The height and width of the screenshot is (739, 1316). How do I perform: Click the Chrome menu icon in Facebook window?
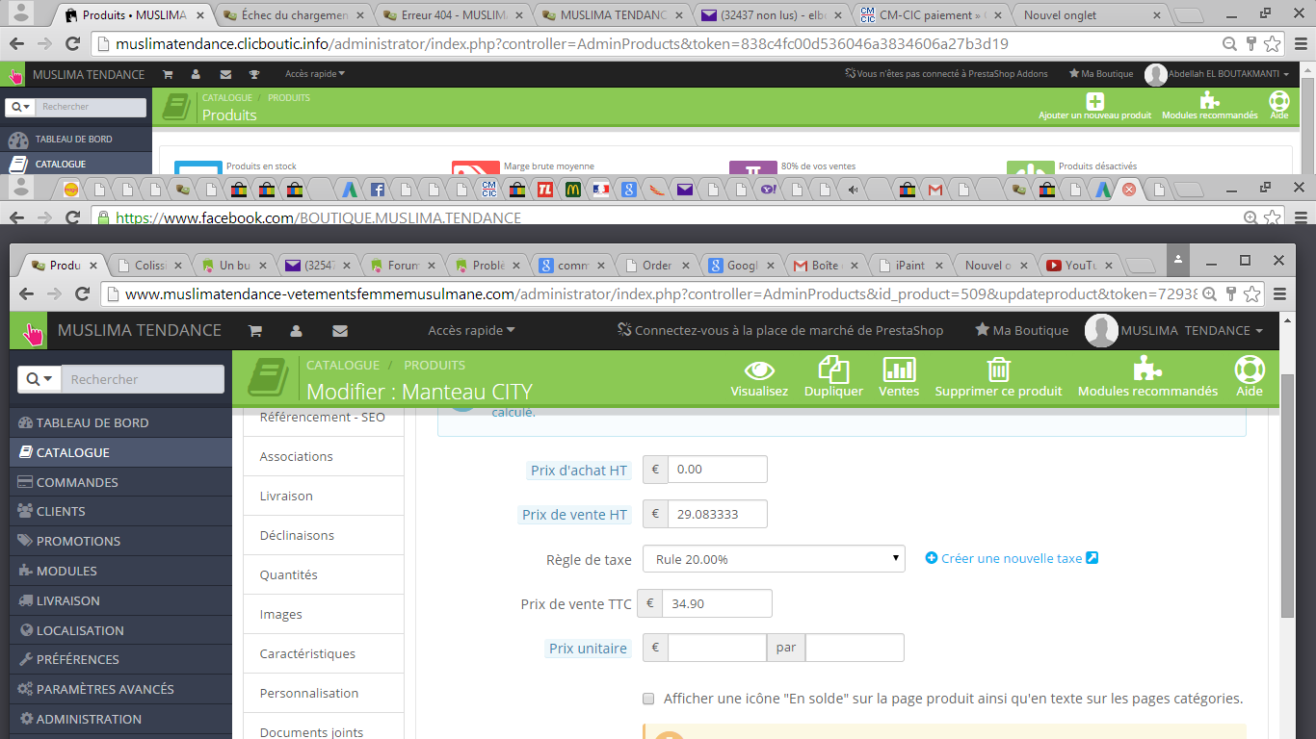(x=1299, y=218)
